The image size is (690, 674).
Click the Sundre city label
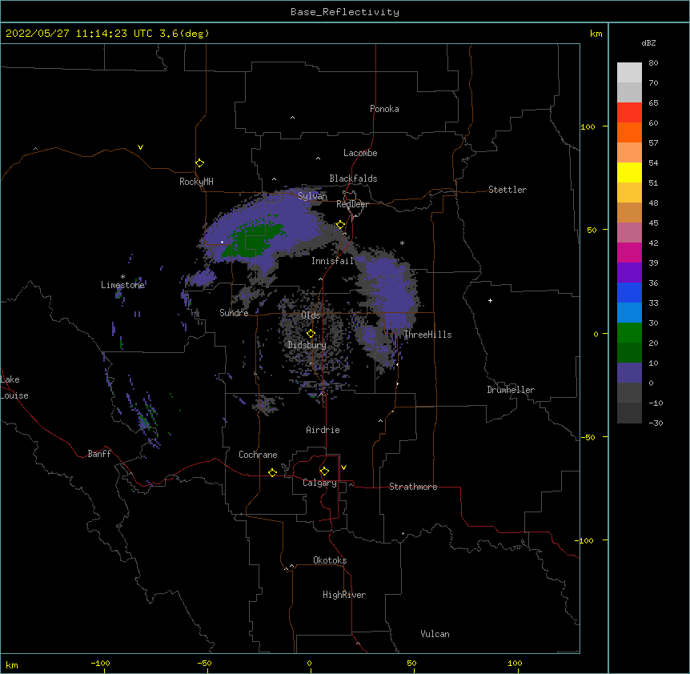click(x=234, y=313)
